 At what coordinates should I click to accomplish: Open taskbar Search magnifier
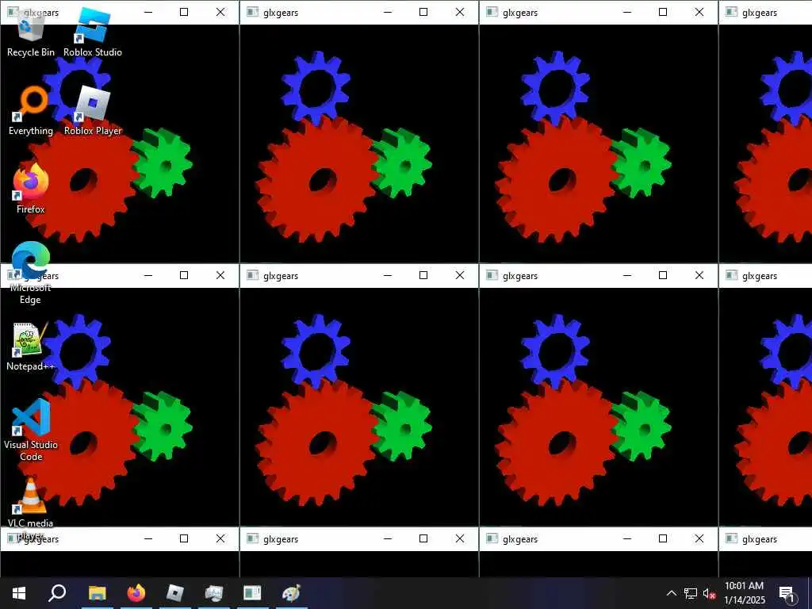[x=57, y=593]
